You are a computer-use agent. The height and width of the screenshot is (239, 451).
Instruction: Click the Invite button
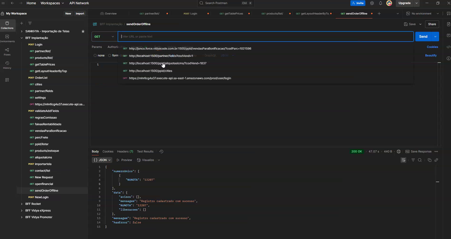coord(358,3)
